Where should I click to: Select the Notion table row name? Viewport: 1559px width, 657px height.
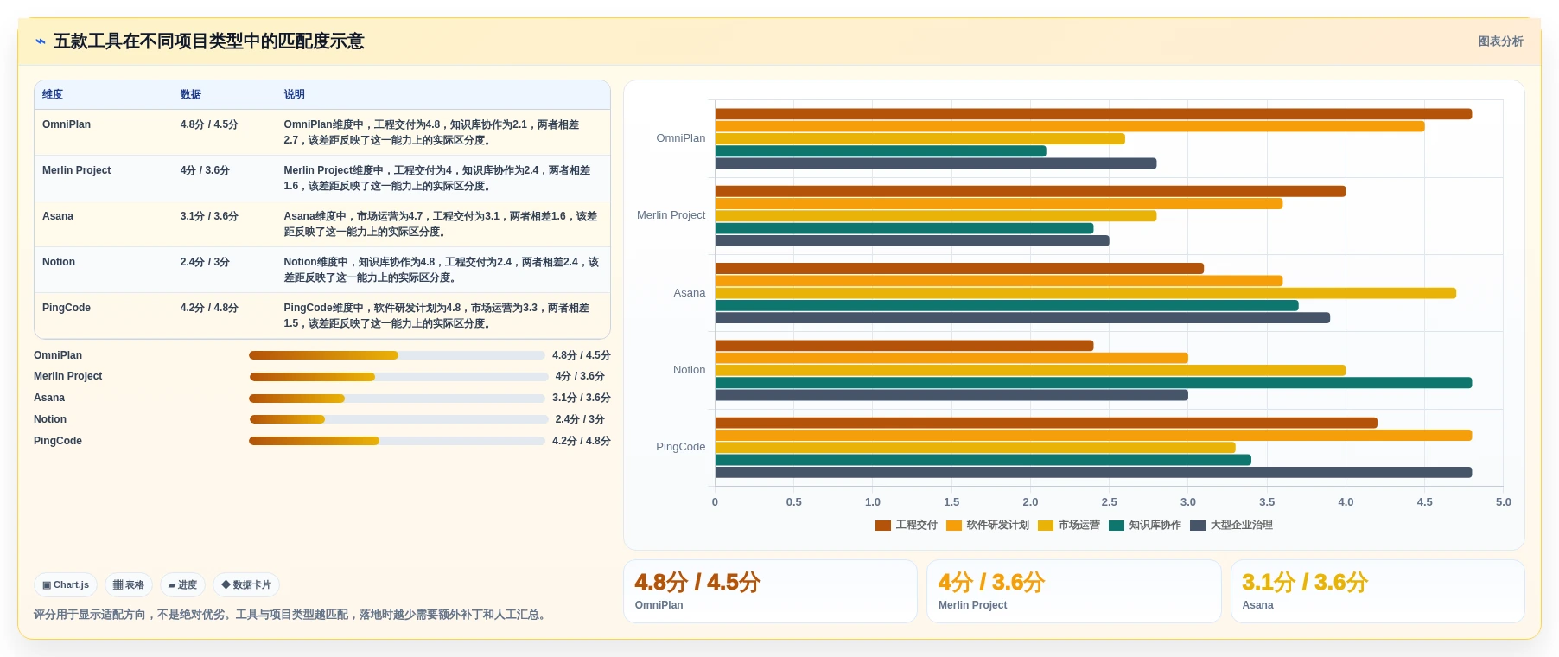coord(59,262)
